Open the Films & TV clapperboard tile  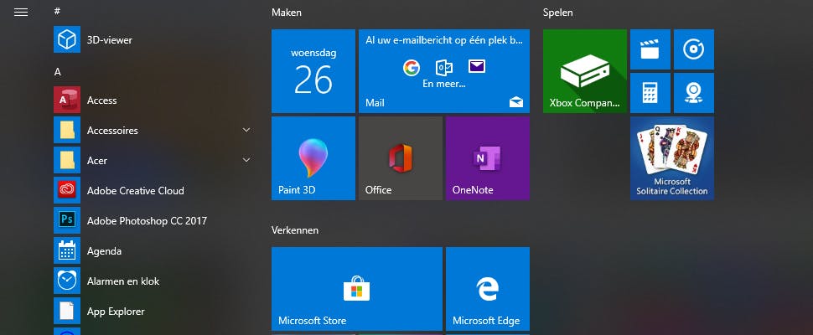pyautogui.click(x=650, y=49)
